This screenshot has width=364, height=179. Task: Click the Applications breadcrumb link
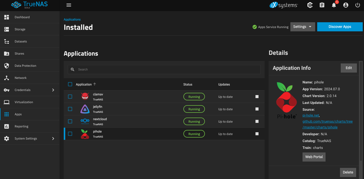(72, 19)
